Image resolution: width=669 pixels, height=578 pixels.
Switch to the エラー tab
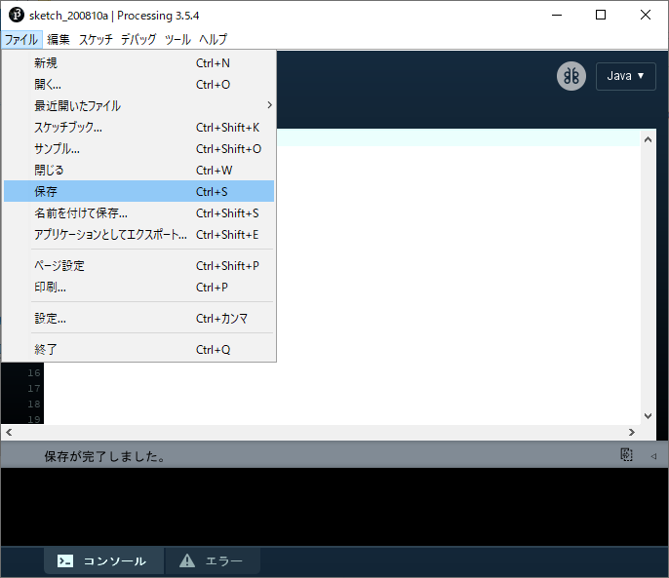coord(213,560)
